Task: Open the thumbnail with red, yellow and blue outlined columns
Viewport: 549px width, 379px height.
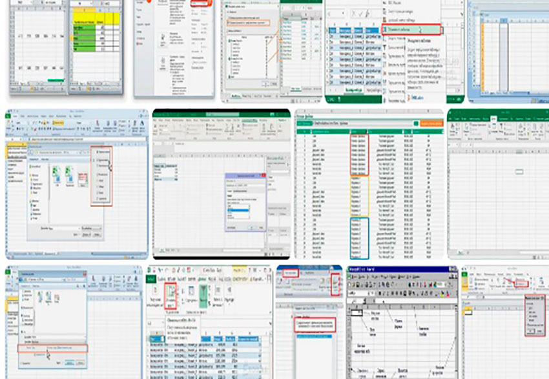Action: coord(368,184)
